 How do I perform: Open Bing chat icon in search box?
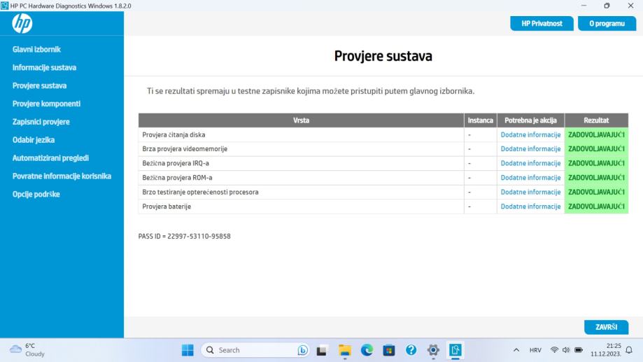coord(303,350)
